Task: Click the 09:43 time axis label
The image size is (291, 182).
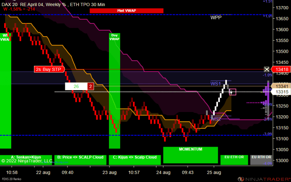Action: tap(188, 173)
